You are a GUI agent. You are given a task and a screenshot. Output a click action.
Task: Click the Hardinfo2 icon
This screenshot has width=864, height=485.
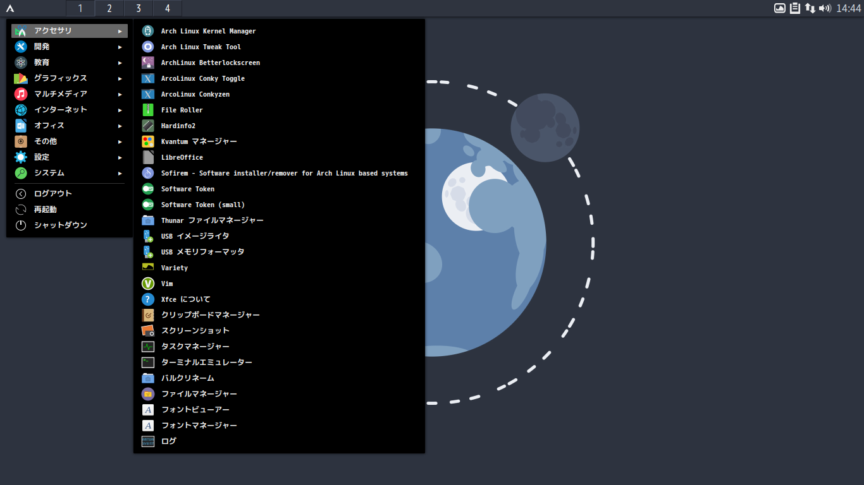tap(148, 126)
